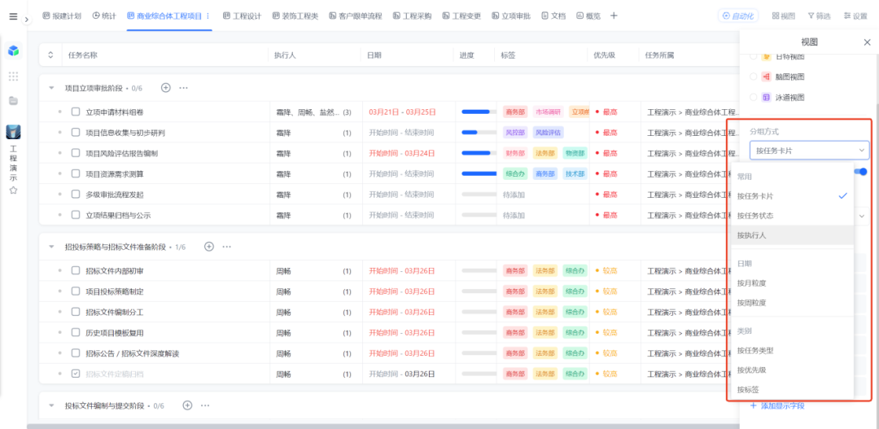Select the 脑图视图 radio button
The image size is (879, 429).
click(x=753, y=77)
